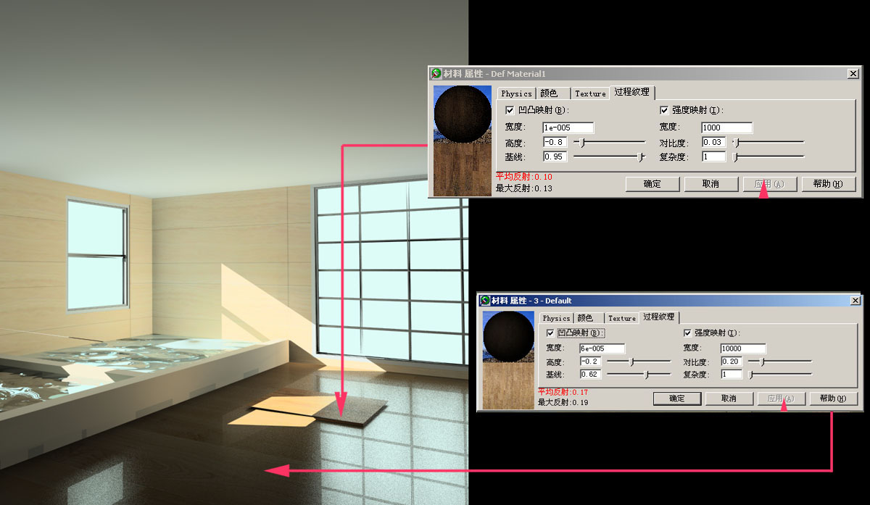Open the Physics tab in the 3 - Default dialog
Viewport: 870px width, 505px height.
(x=556, y=318)
